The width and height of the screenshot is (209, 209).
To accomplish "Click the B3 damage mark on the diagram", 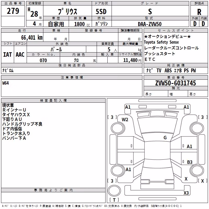I will tap(190, 162).
